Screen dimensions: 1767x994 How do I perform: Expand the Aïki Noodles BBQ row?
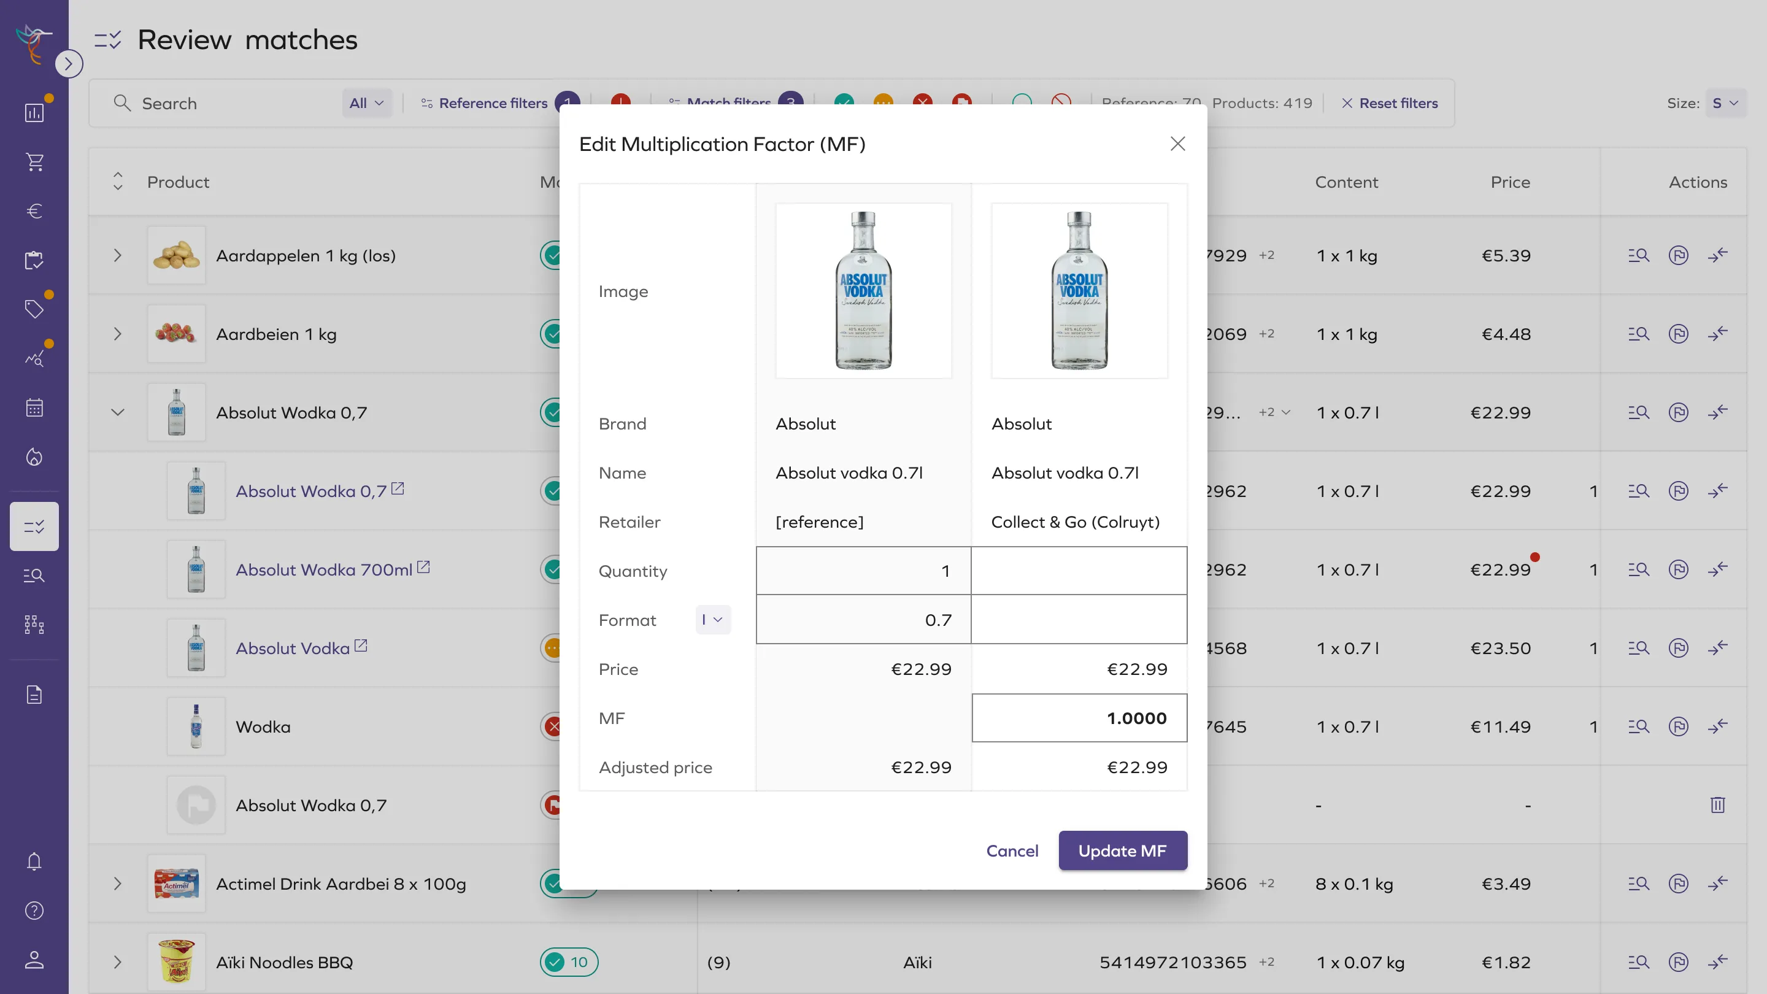[117, 961]
